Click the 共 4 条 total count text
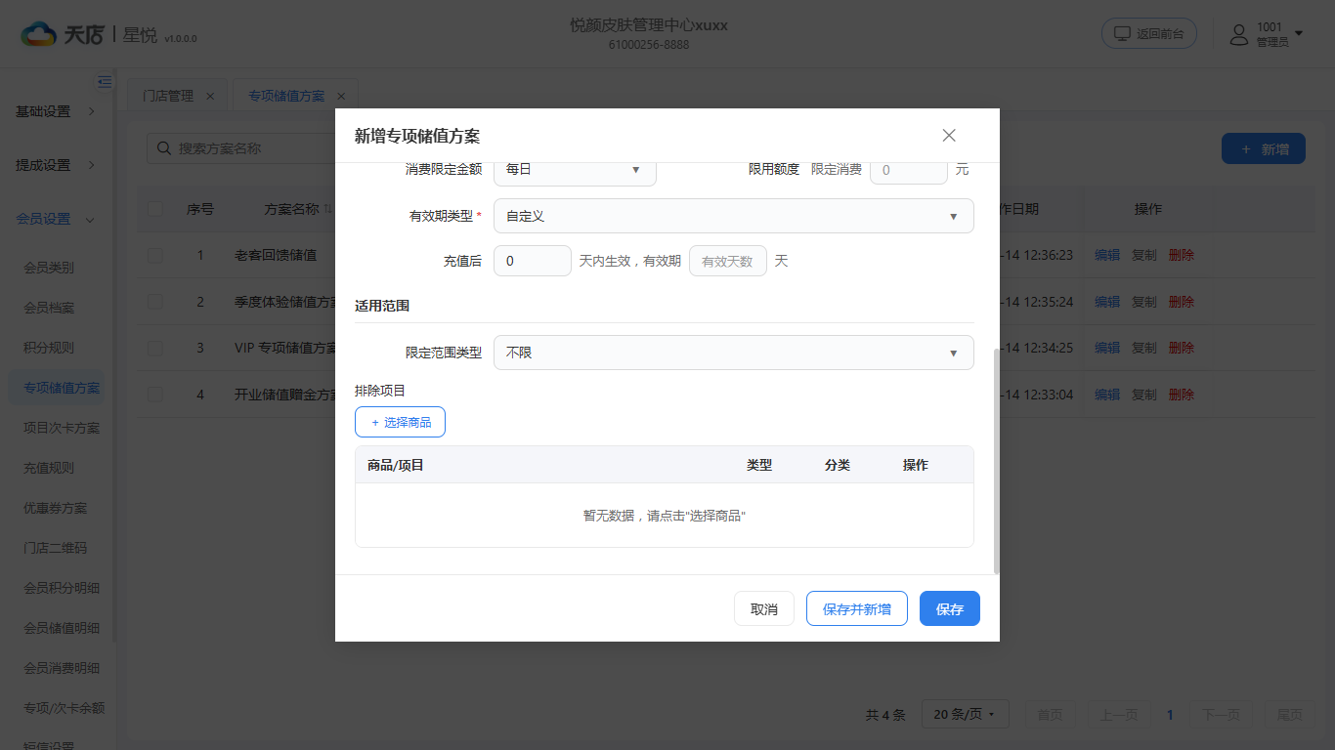 [885, 715]
